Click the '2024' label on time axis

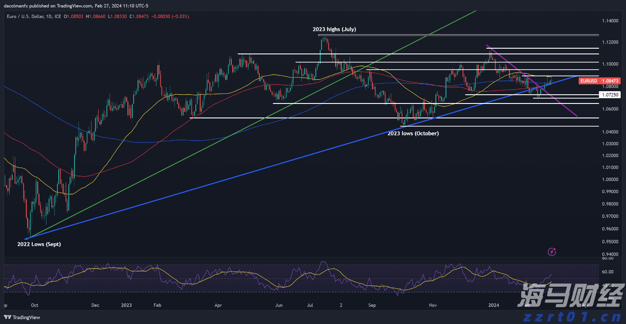tap(494, 305)
